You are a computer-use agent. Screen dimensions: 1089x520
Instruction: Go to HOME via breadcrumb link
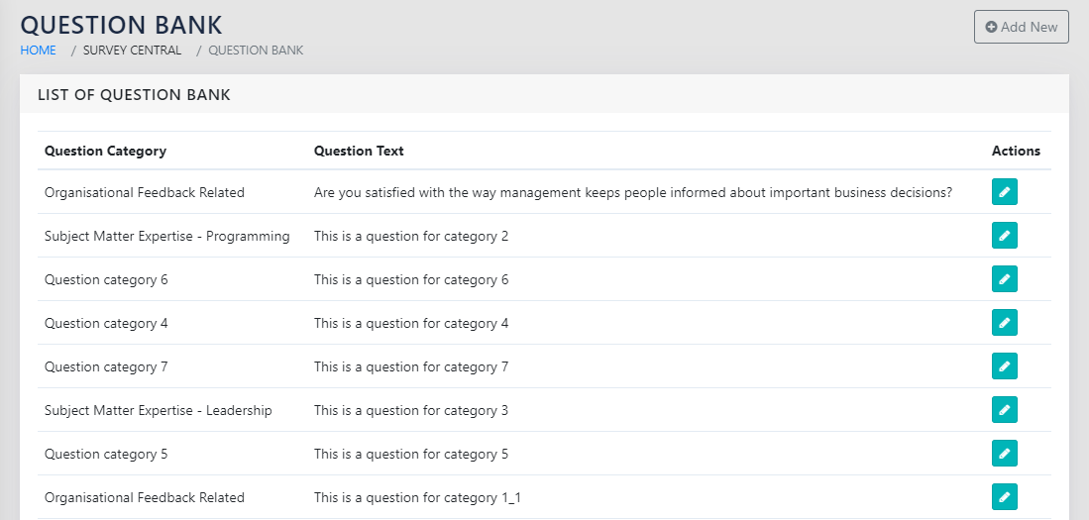click(38, 51)
